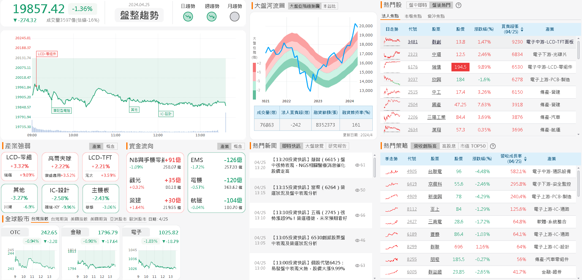Choose 台灣指數 in 全球股市

click(40, 219)
